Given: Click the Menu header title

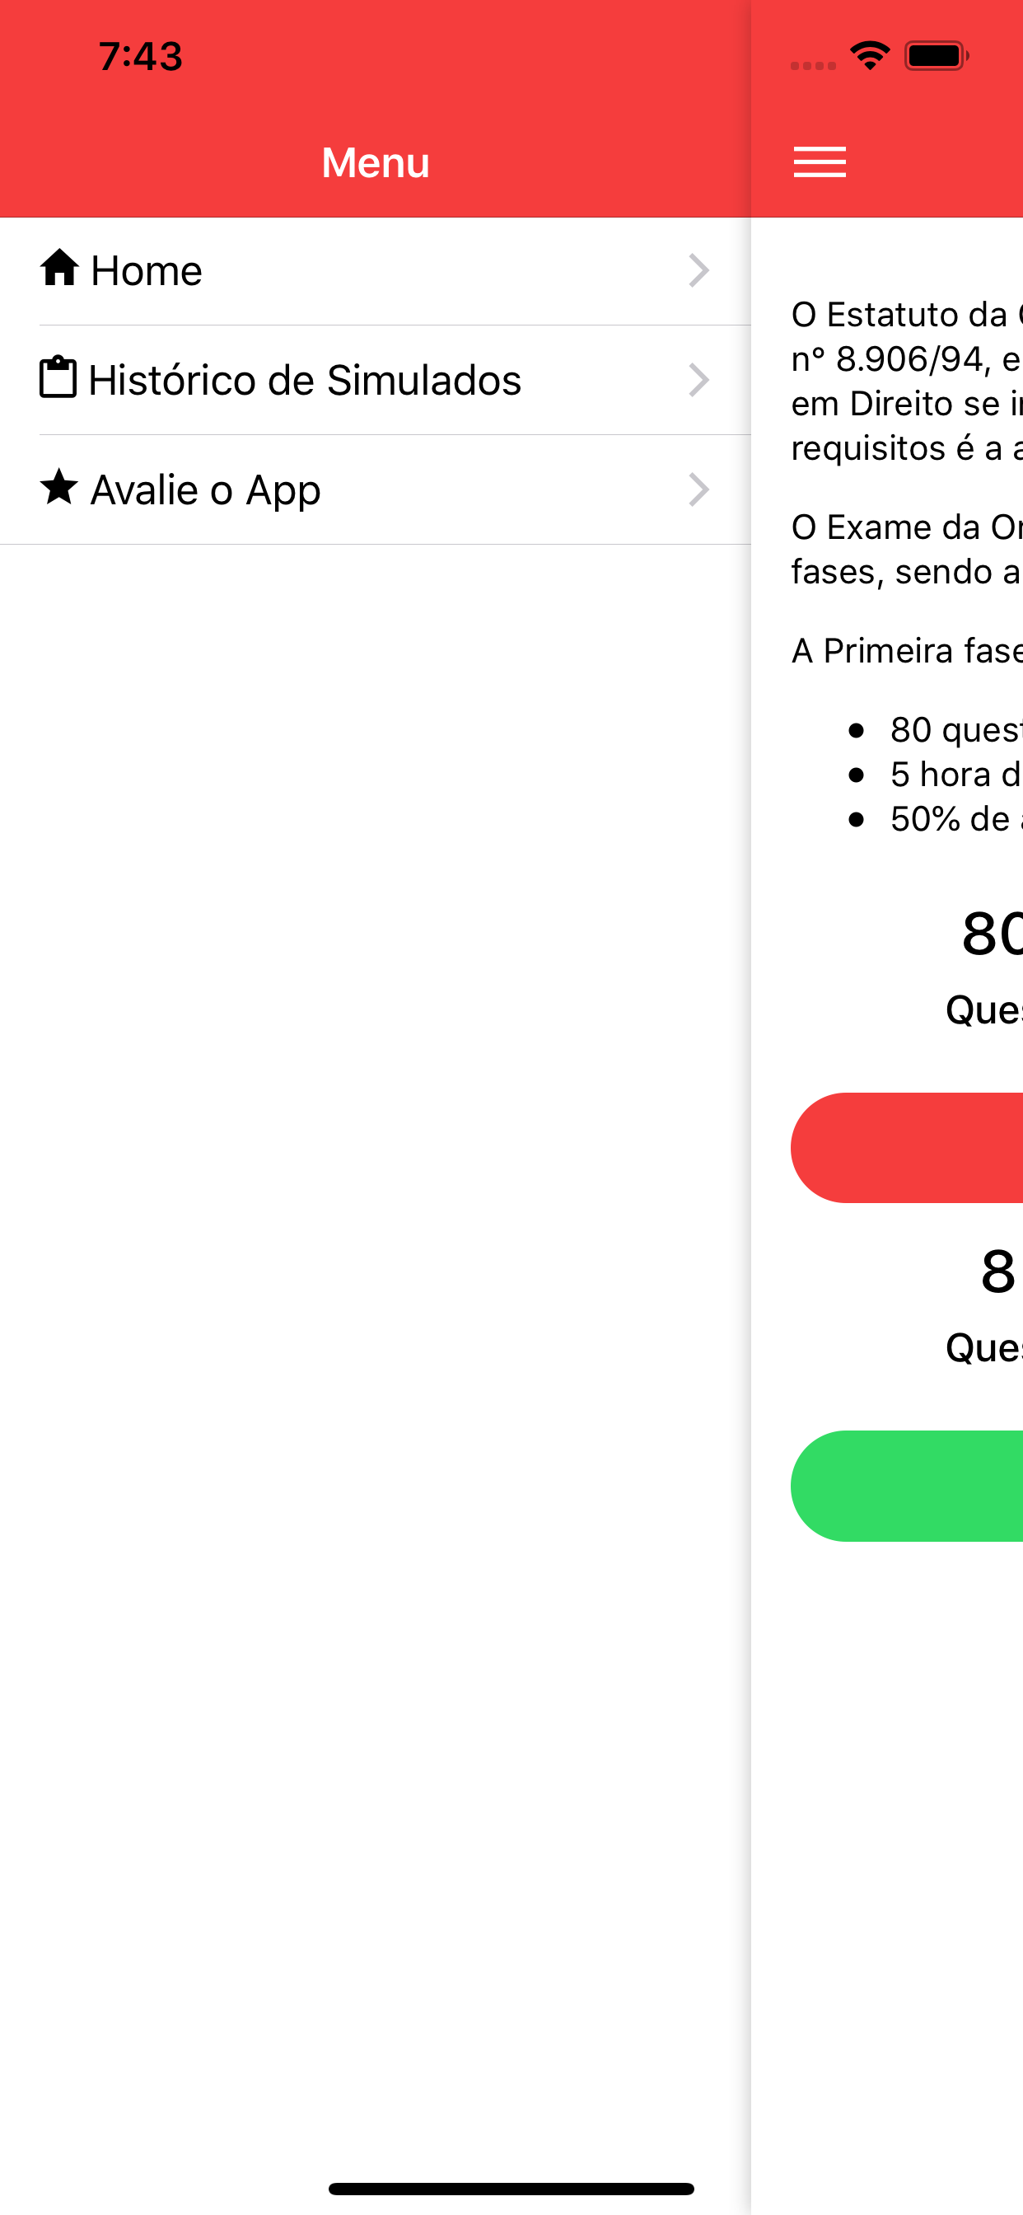Looking at the screenshot, I should [x=376, y=162].
